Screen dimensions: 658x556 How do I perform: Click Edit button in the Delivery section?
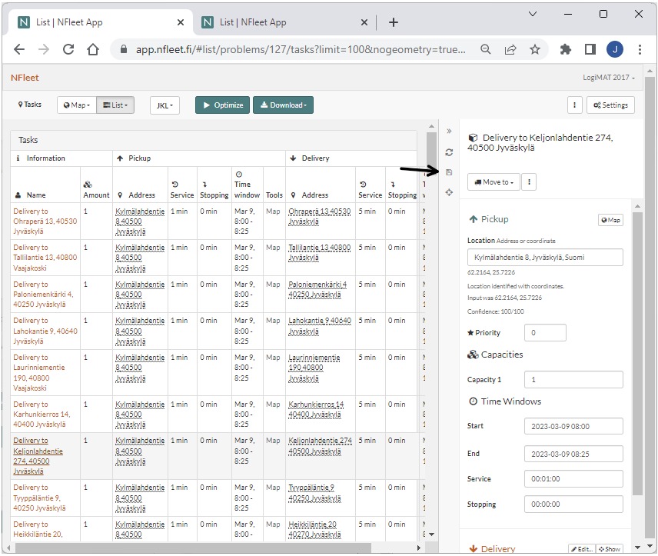[581, 549]
